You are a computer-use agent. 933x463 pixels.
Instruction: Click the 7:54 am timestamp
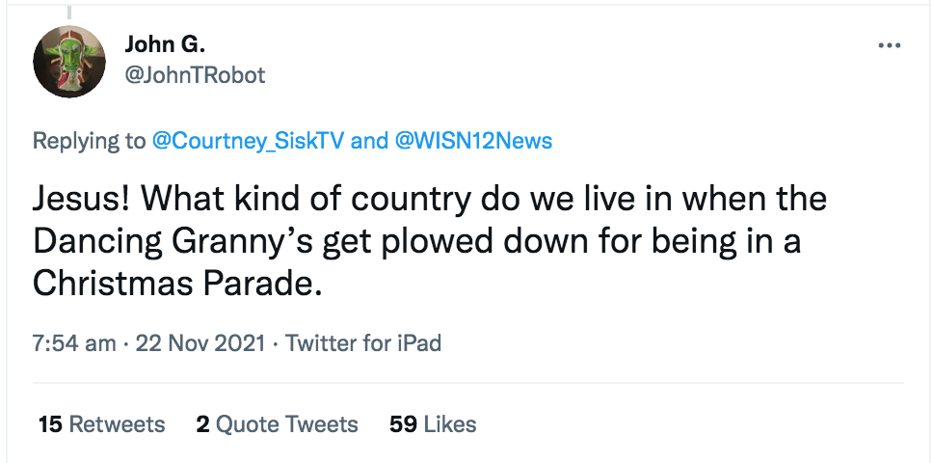coord(73,343)
